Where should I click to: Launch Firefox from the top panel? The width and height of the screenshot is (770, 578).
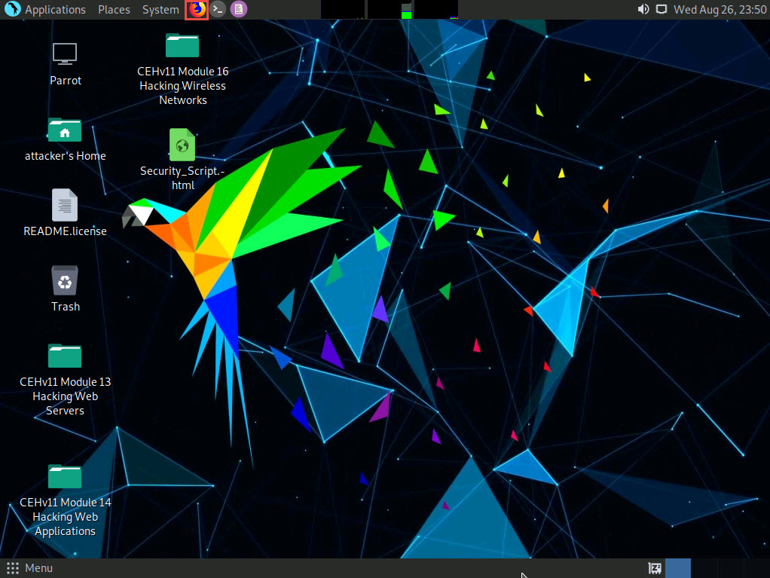[x=197, y=10]
